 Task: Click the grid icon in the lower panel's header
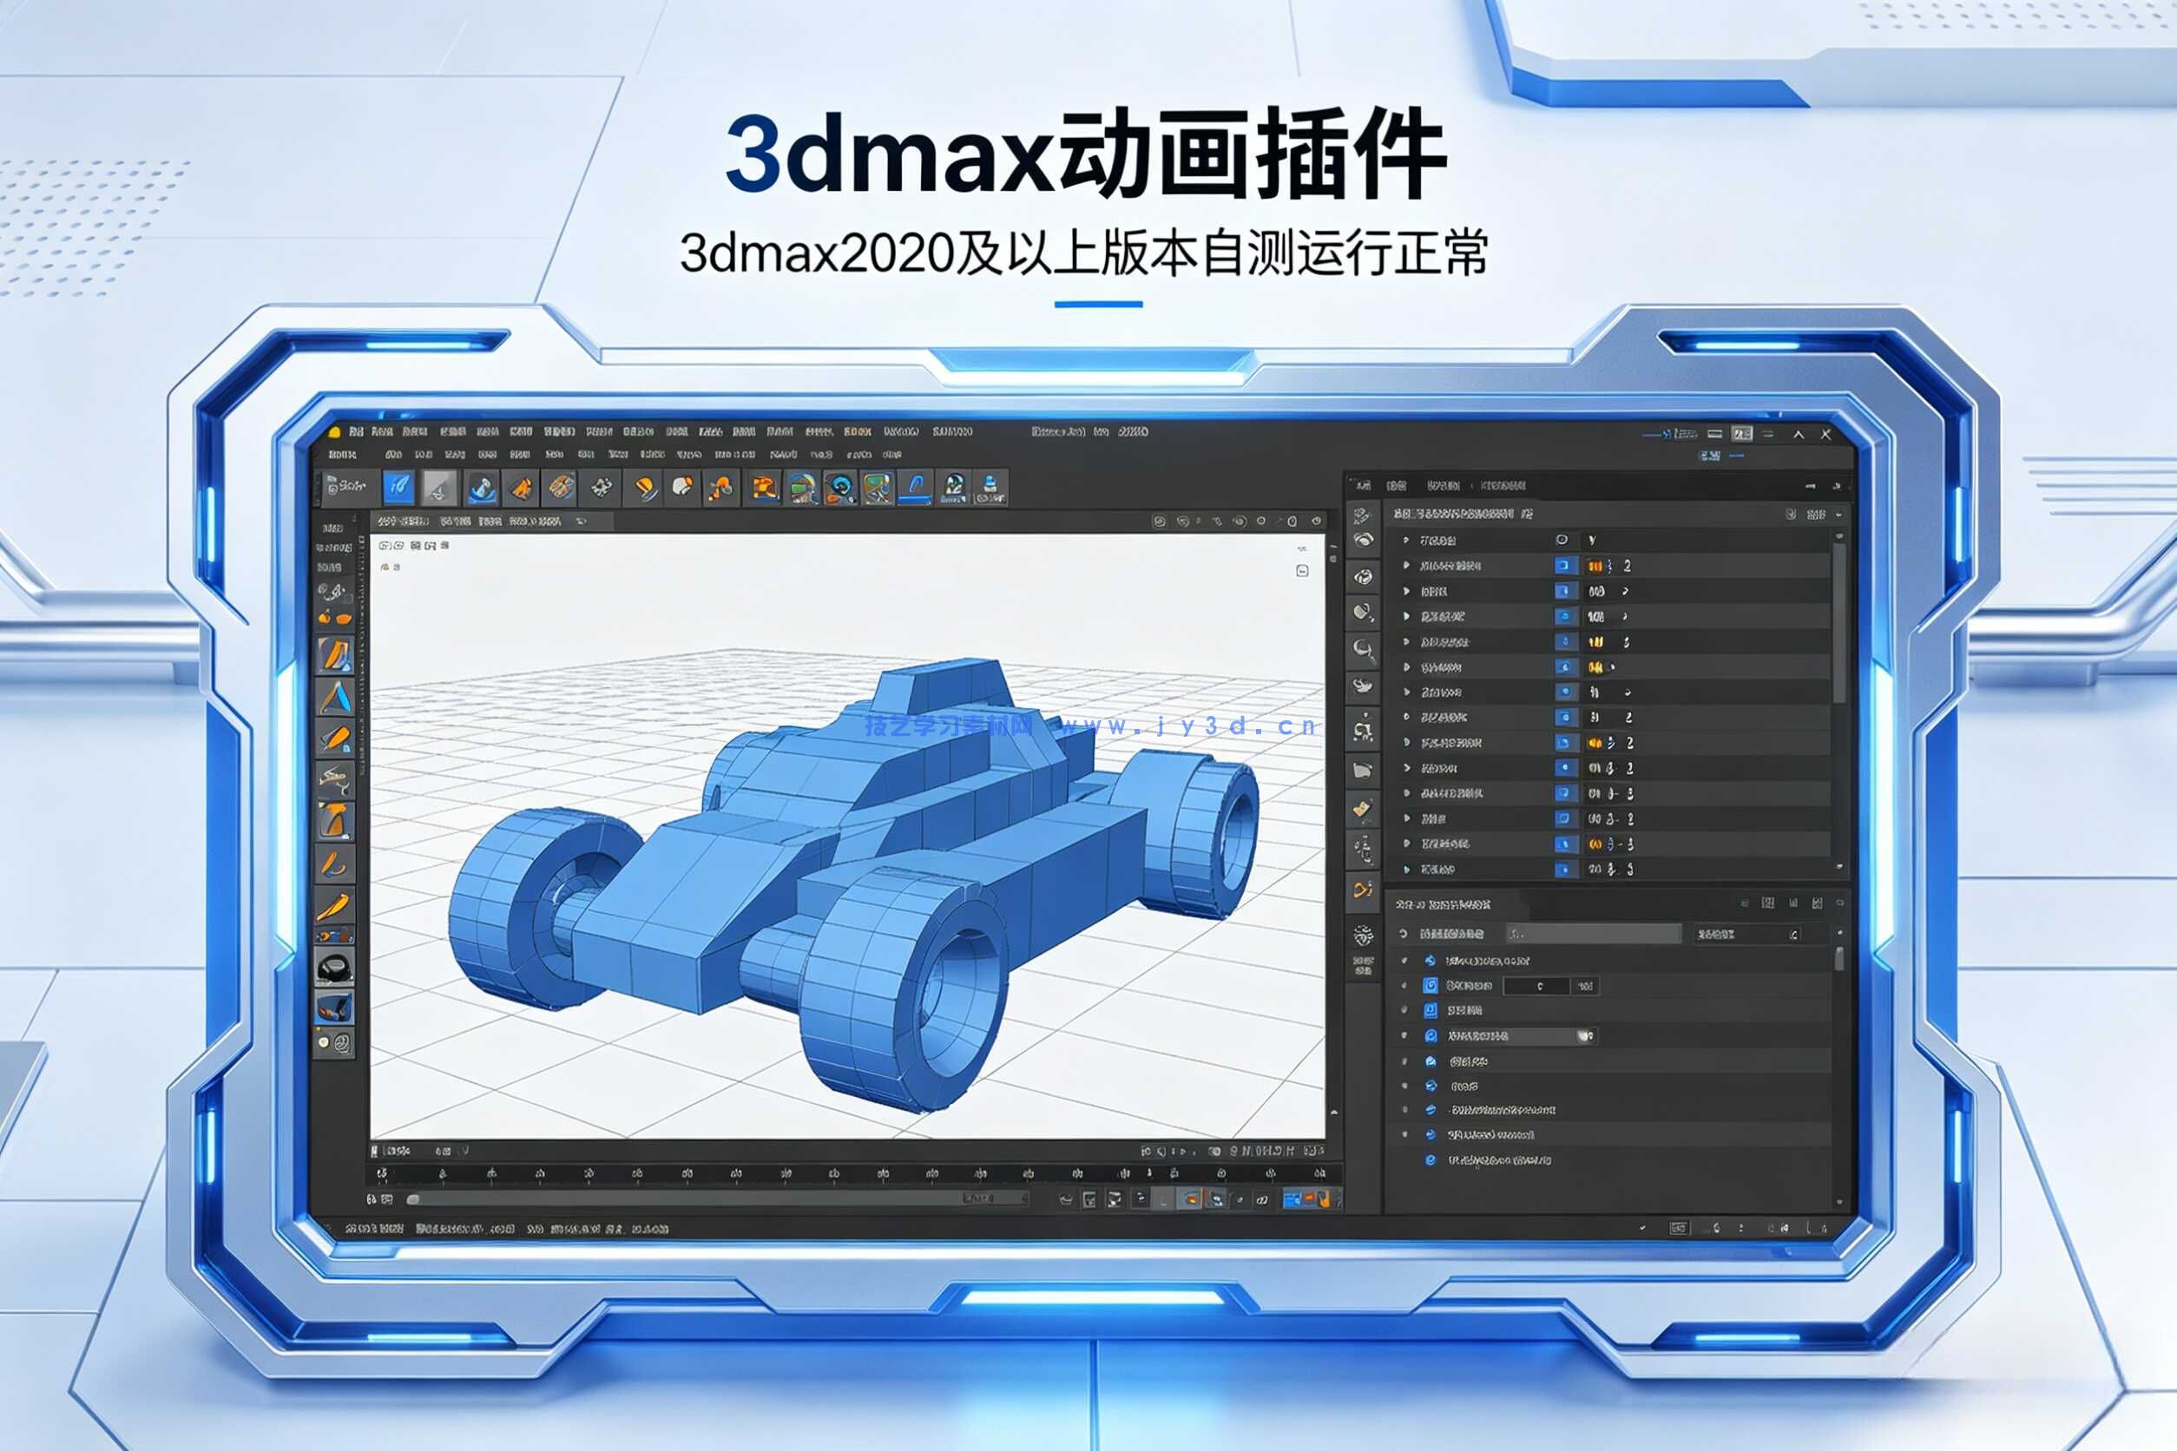pyautogui.click(x=1767, y=903)
